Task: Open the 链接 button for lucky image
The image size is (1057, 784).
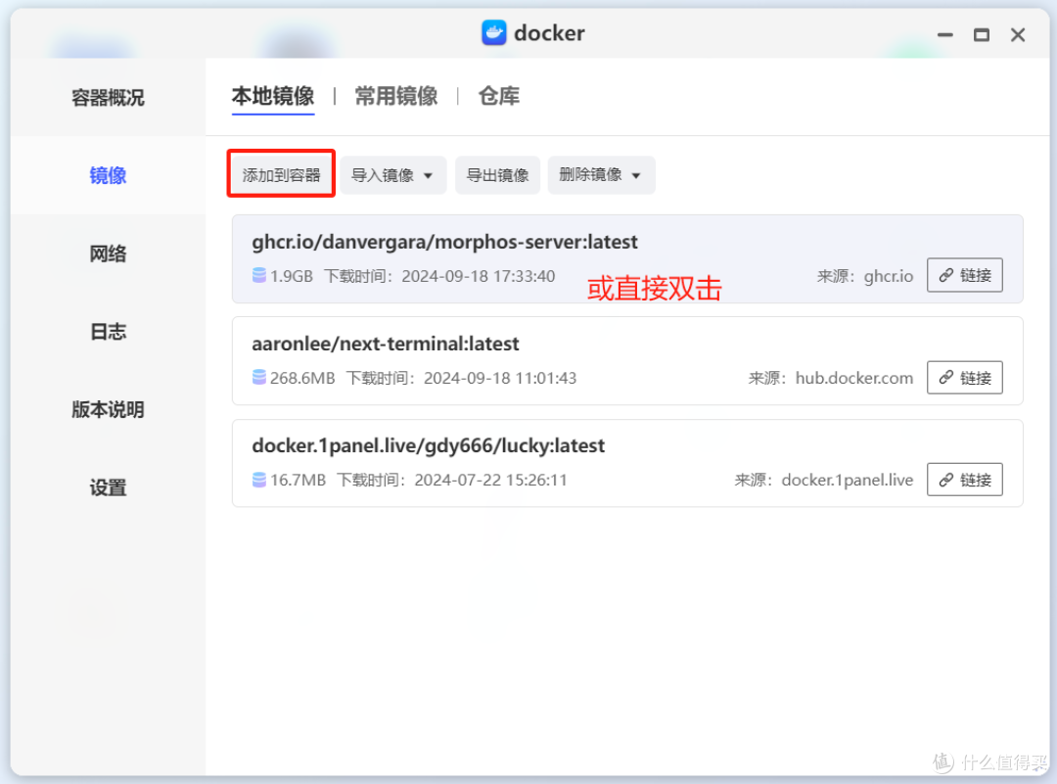Action: pos(965,480)
